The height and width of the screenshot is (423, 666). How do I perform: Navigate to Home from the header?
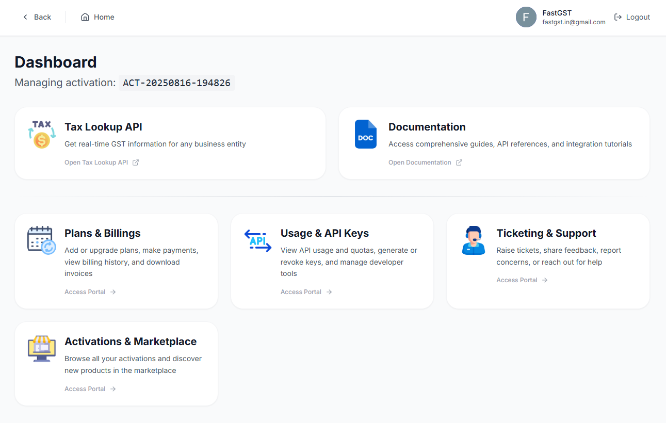point(98,17)
